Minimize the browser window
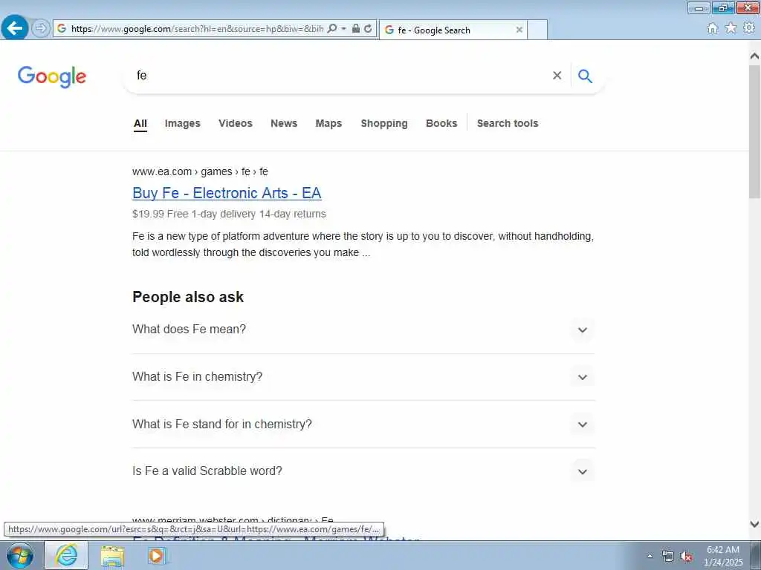Screen dimensions: 761x570 click(x=699, y=7)
